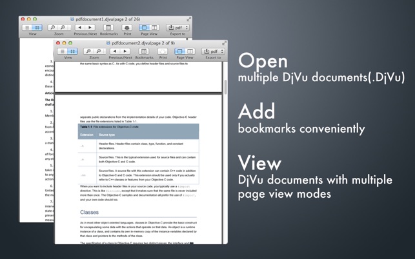Click the 'Extension' table header
415x259 pixels.
click(x=86, y=135)
